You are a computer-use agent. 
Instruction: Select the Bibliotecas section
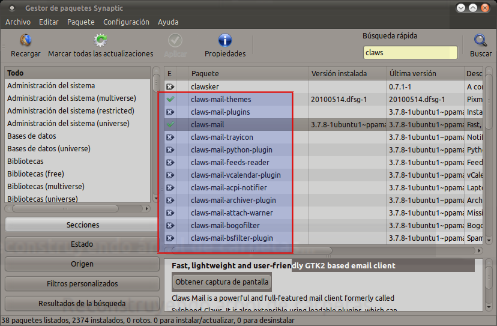(x=77, y=161)
